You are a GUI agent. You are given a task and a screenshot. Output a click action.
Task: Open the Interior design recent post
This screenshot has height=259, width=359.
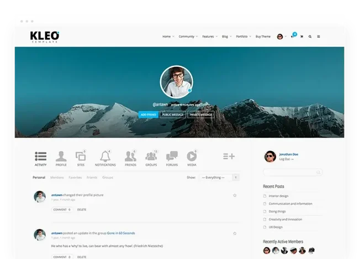pyautogui.click(x=279, y=195)
